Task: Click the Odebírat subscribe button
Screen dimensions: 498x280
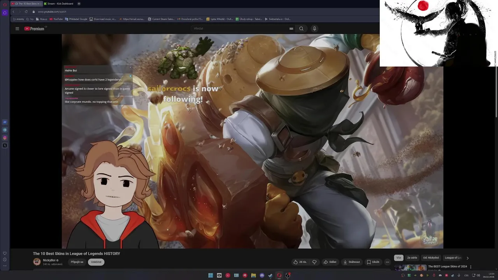Action: (96, 262)
